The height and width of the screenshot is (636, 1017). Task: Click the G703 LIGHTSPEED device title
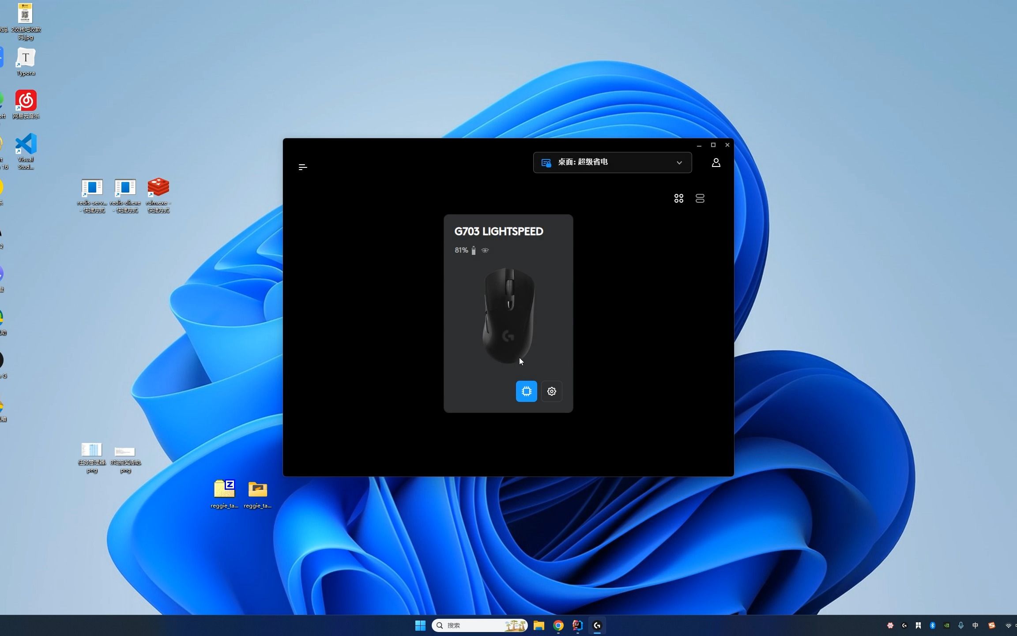tap(499, 231)
